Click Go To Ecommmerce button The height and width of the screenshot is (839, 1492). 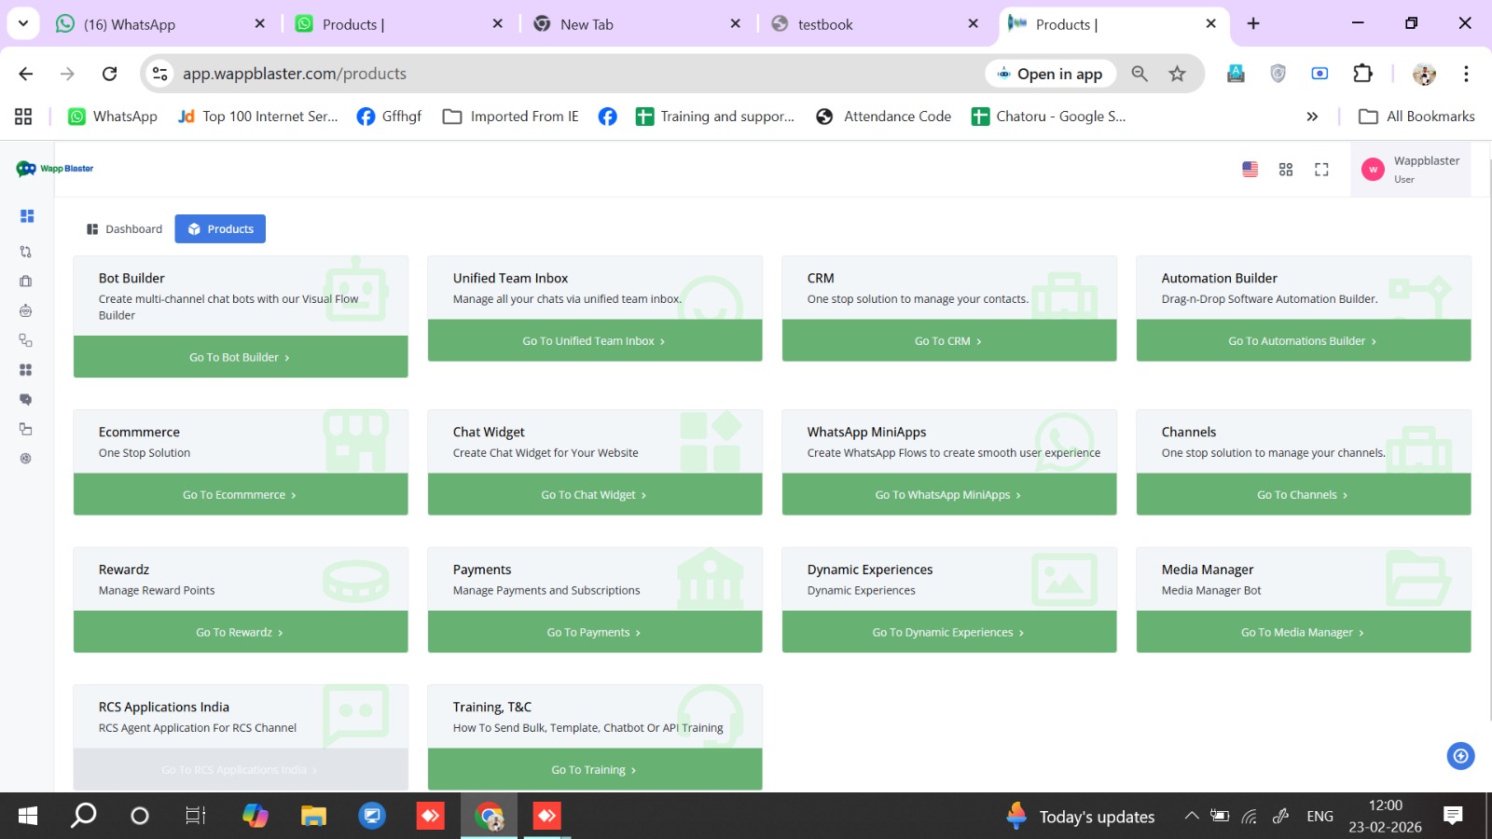(x=241, y=495)
